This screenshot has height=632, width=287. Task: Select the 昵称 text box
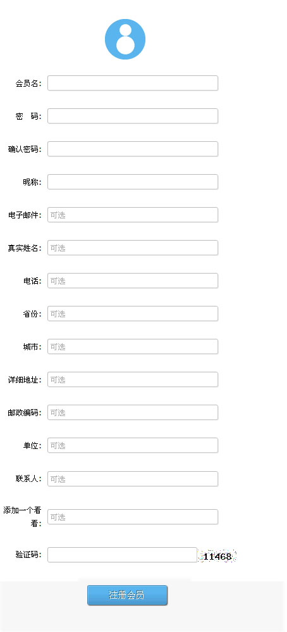pyautogui.click(x=133, y=182)
